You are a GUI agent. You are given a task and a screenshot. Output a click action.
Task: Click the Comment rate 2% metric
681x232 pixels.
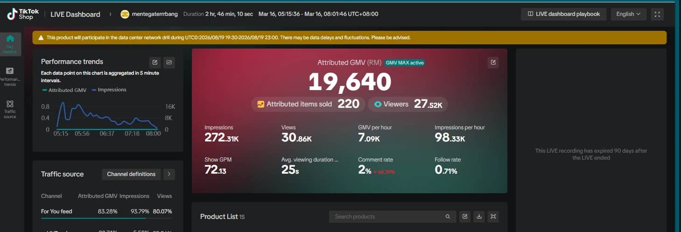point(377,166)
